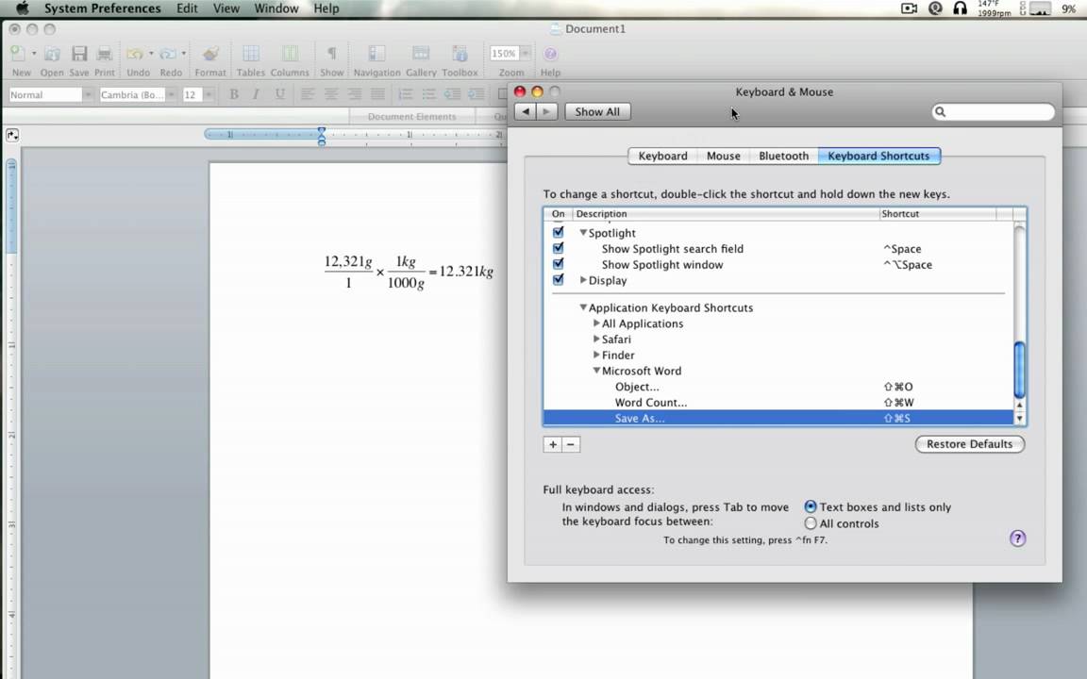Expand the Safari shortcuts group
1087x679 pixels.
pos(596,339)
